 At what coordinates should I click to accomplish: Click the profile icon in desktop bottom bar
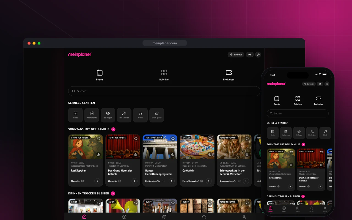coord(244,217)
